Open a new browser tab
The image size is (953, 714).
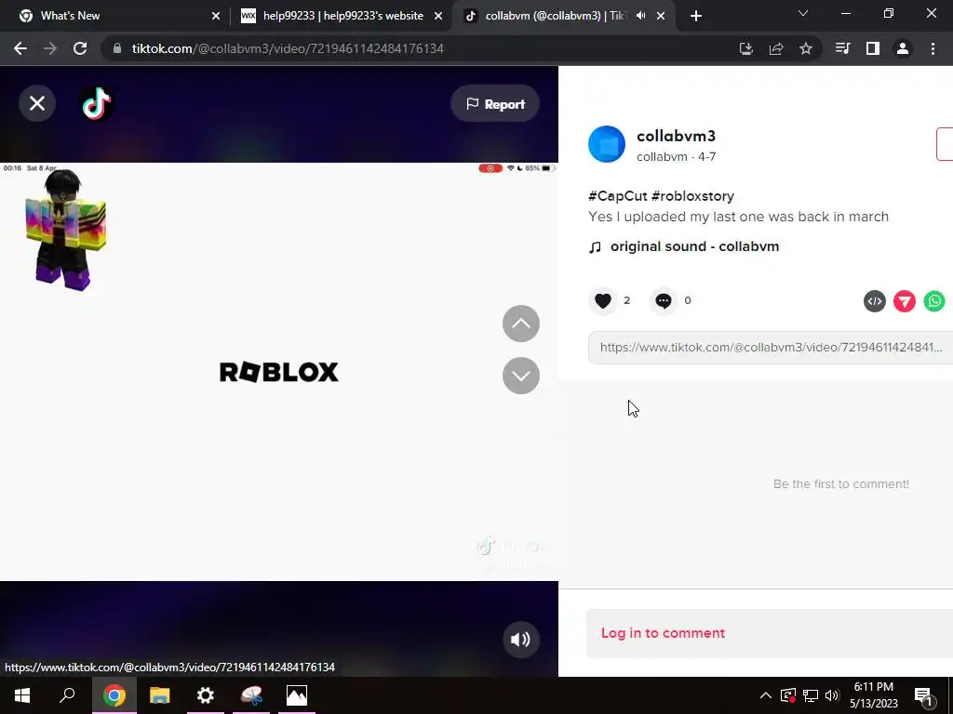tap(696, 16)
